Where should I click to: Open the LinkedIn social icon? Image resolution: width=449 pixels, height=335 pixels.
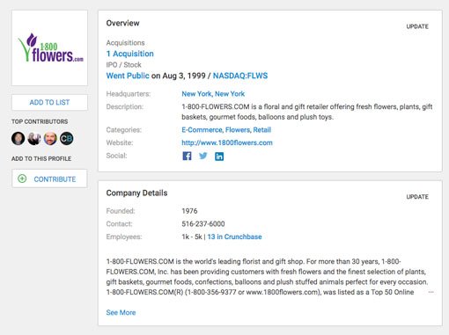tap(219, 157)
